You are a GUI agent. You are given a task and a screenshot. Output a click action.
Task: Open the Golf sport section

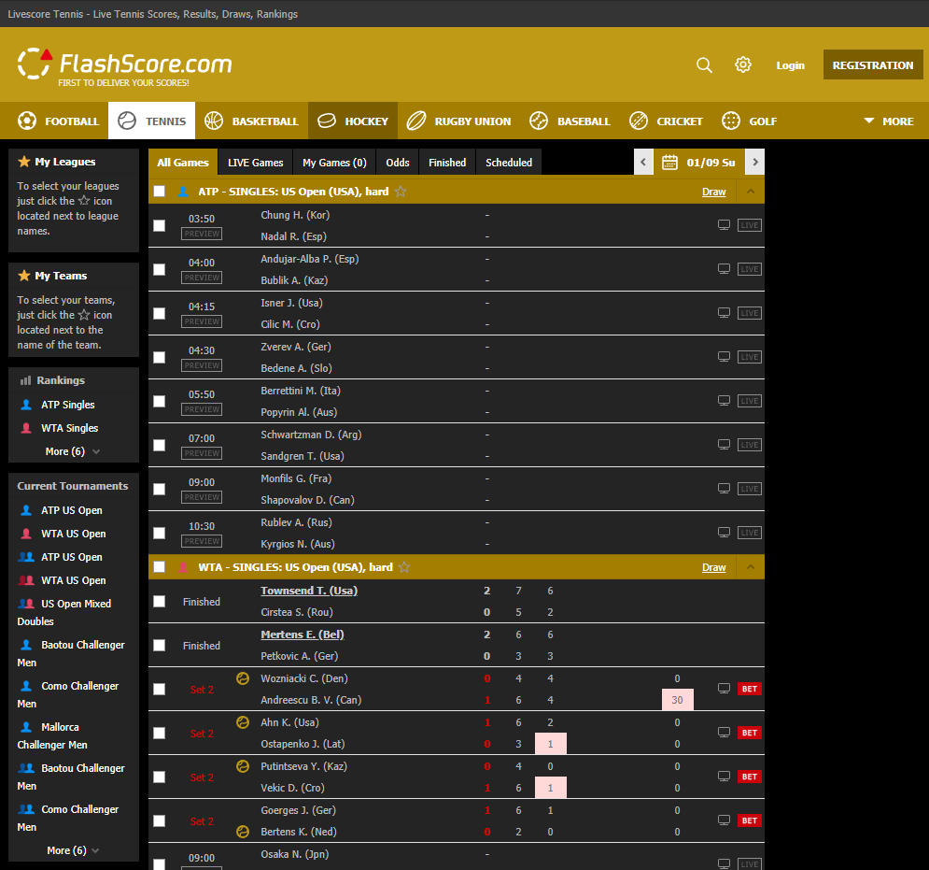point(747,121)
